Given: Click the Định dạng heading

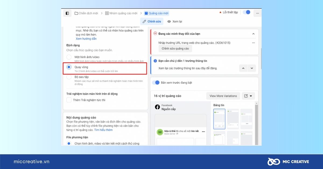Looking at the screenshot, I should 73,45.
